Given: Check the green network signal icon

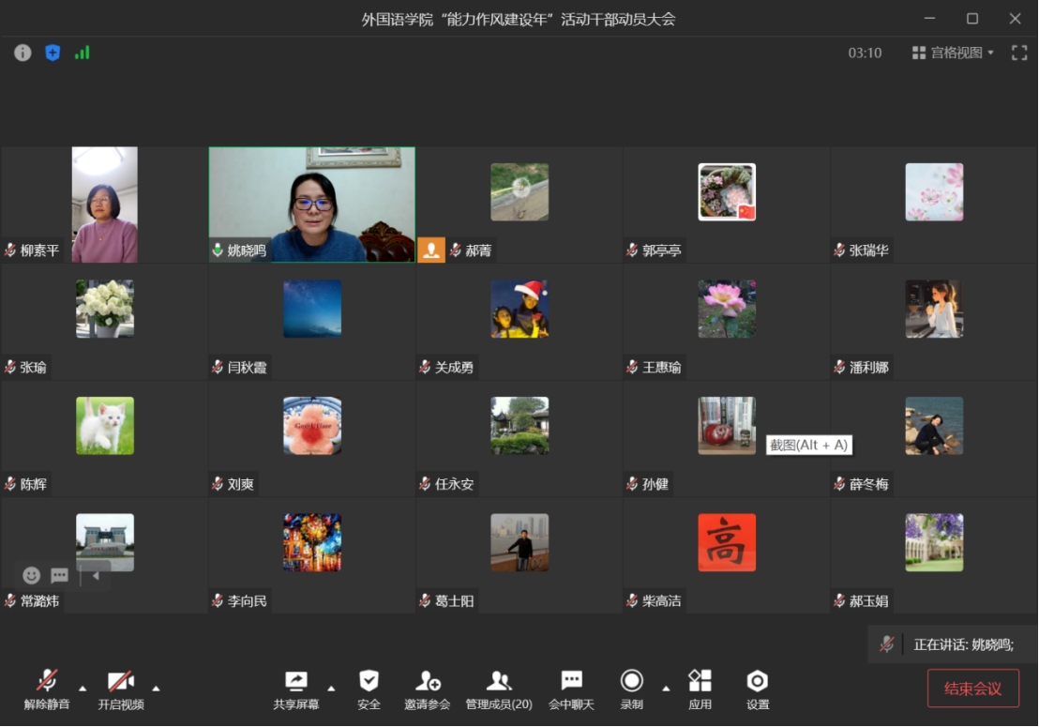Looking at the screenshot, I should coord(83,53).
